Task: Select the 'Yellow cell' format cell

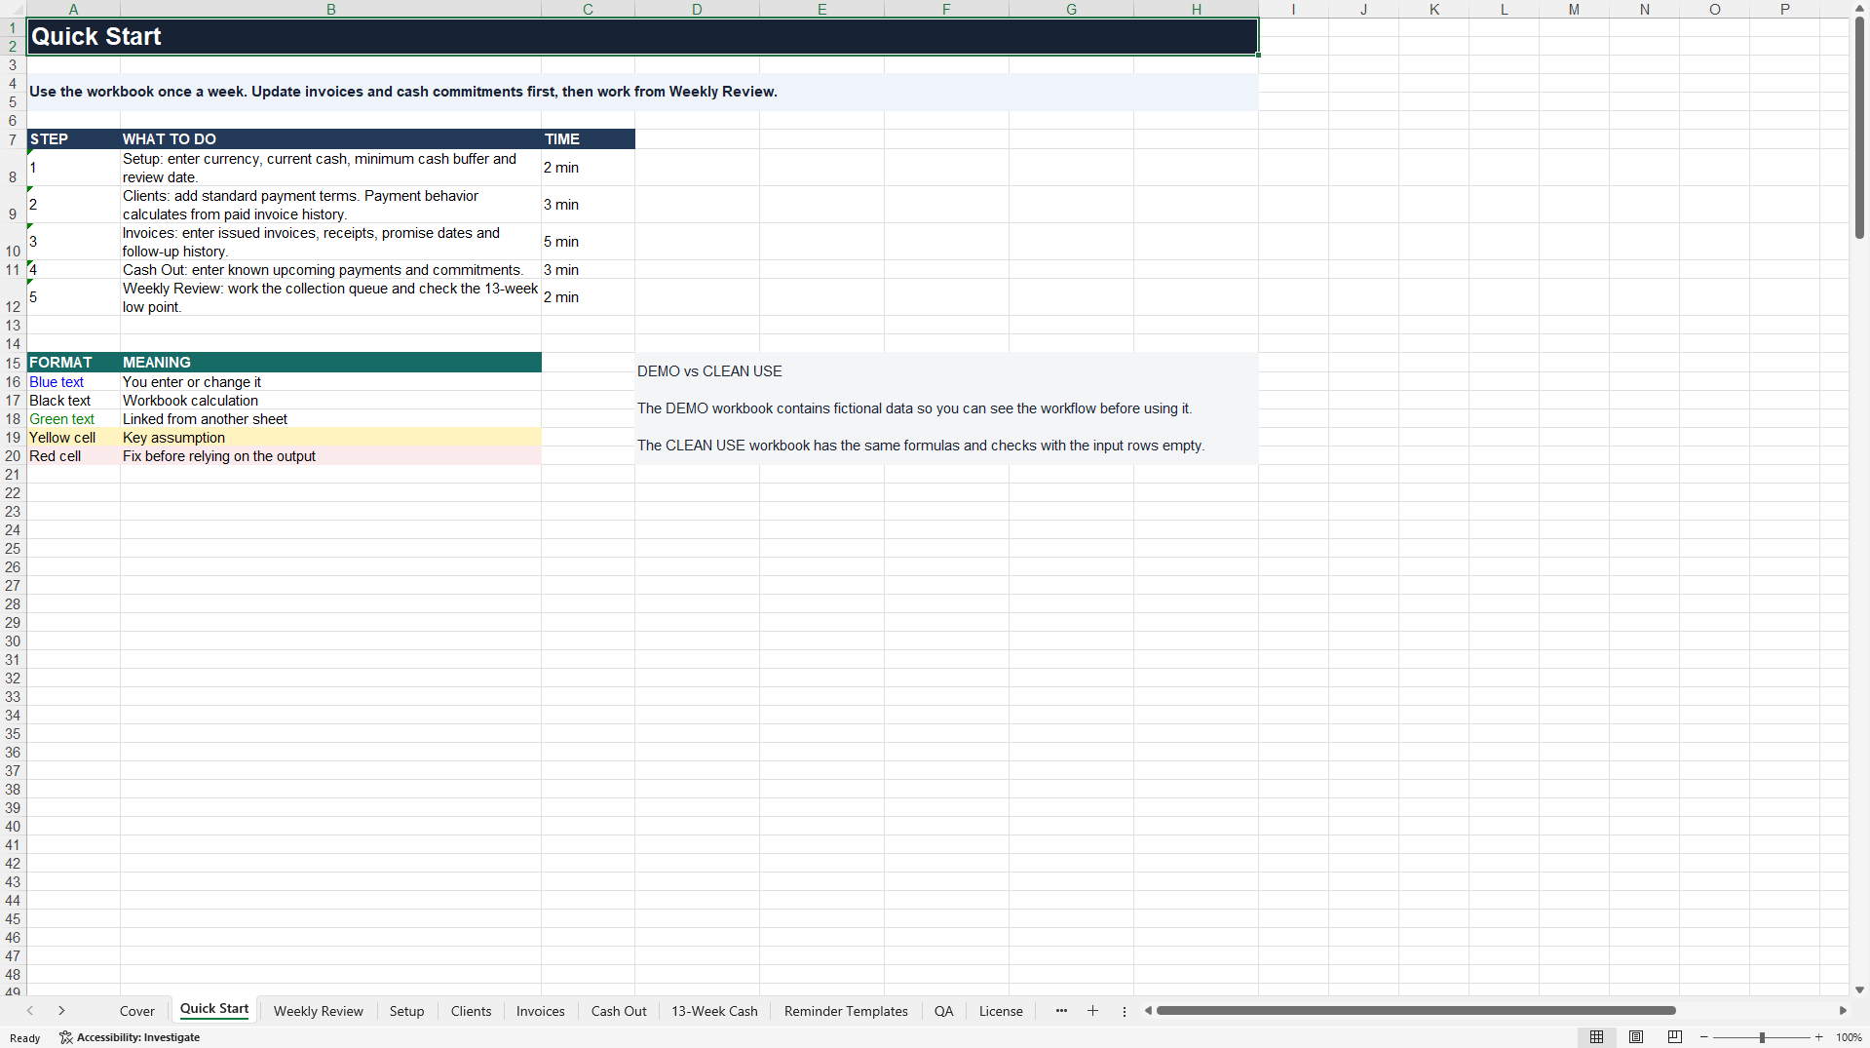Action: (73, 438)
